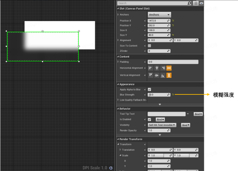
Task: Expand the Translation row
Action: (120, 150)
